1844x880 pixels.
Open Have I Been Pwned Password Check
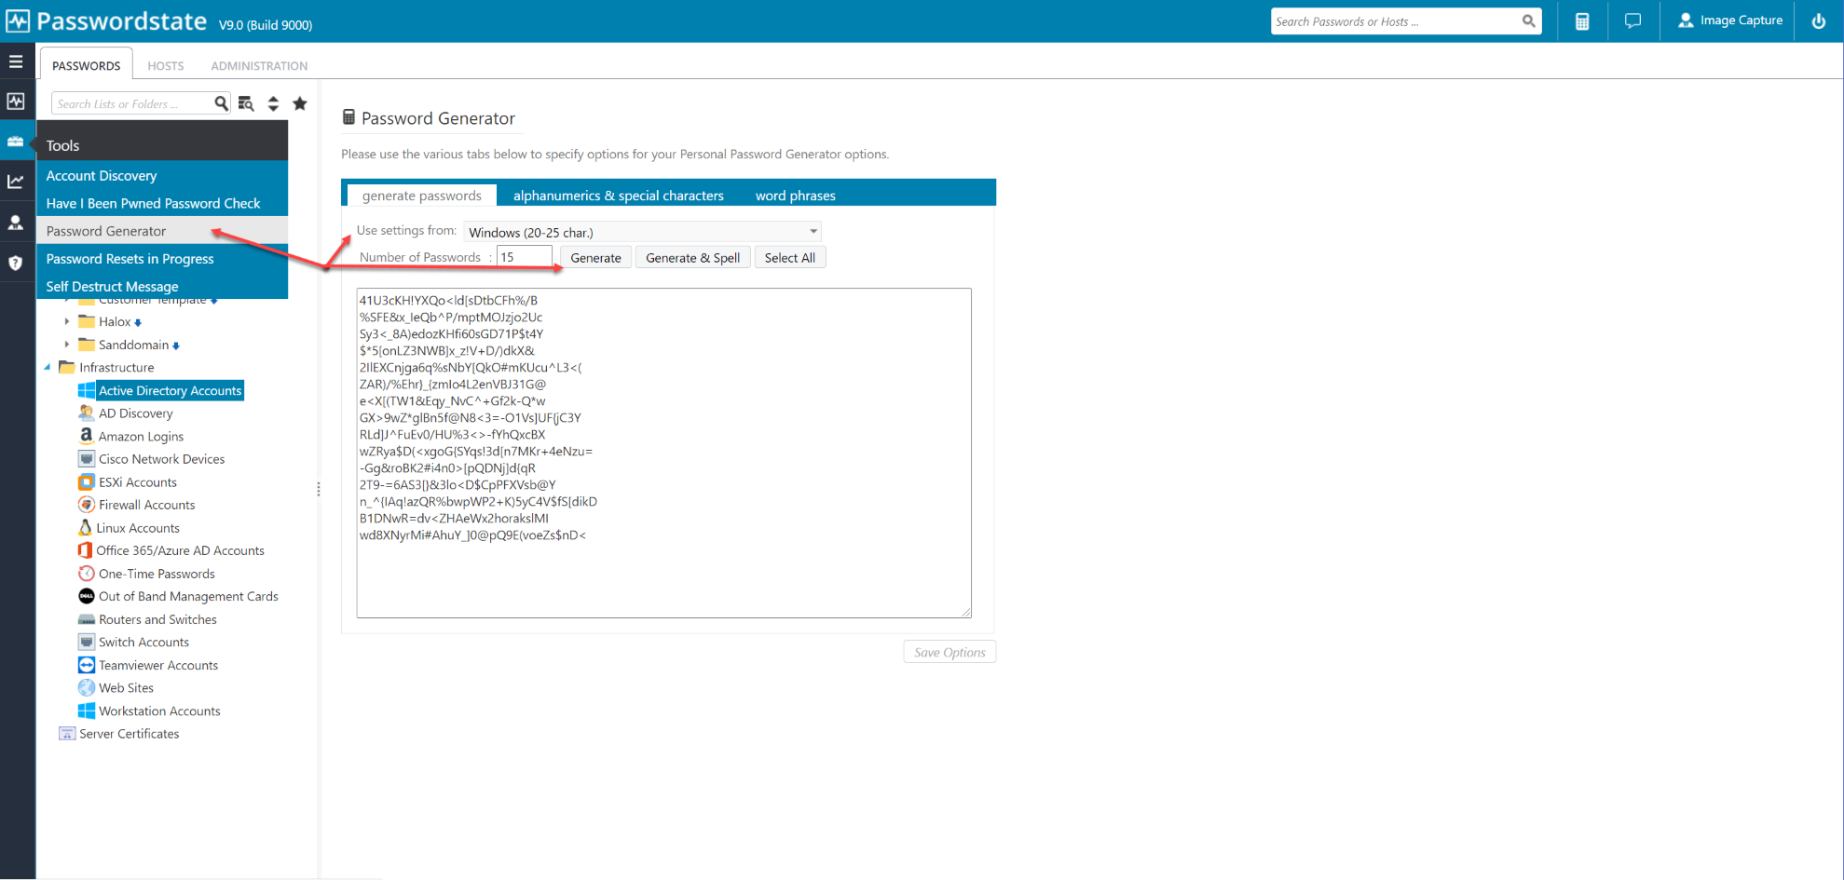[162, 203]
